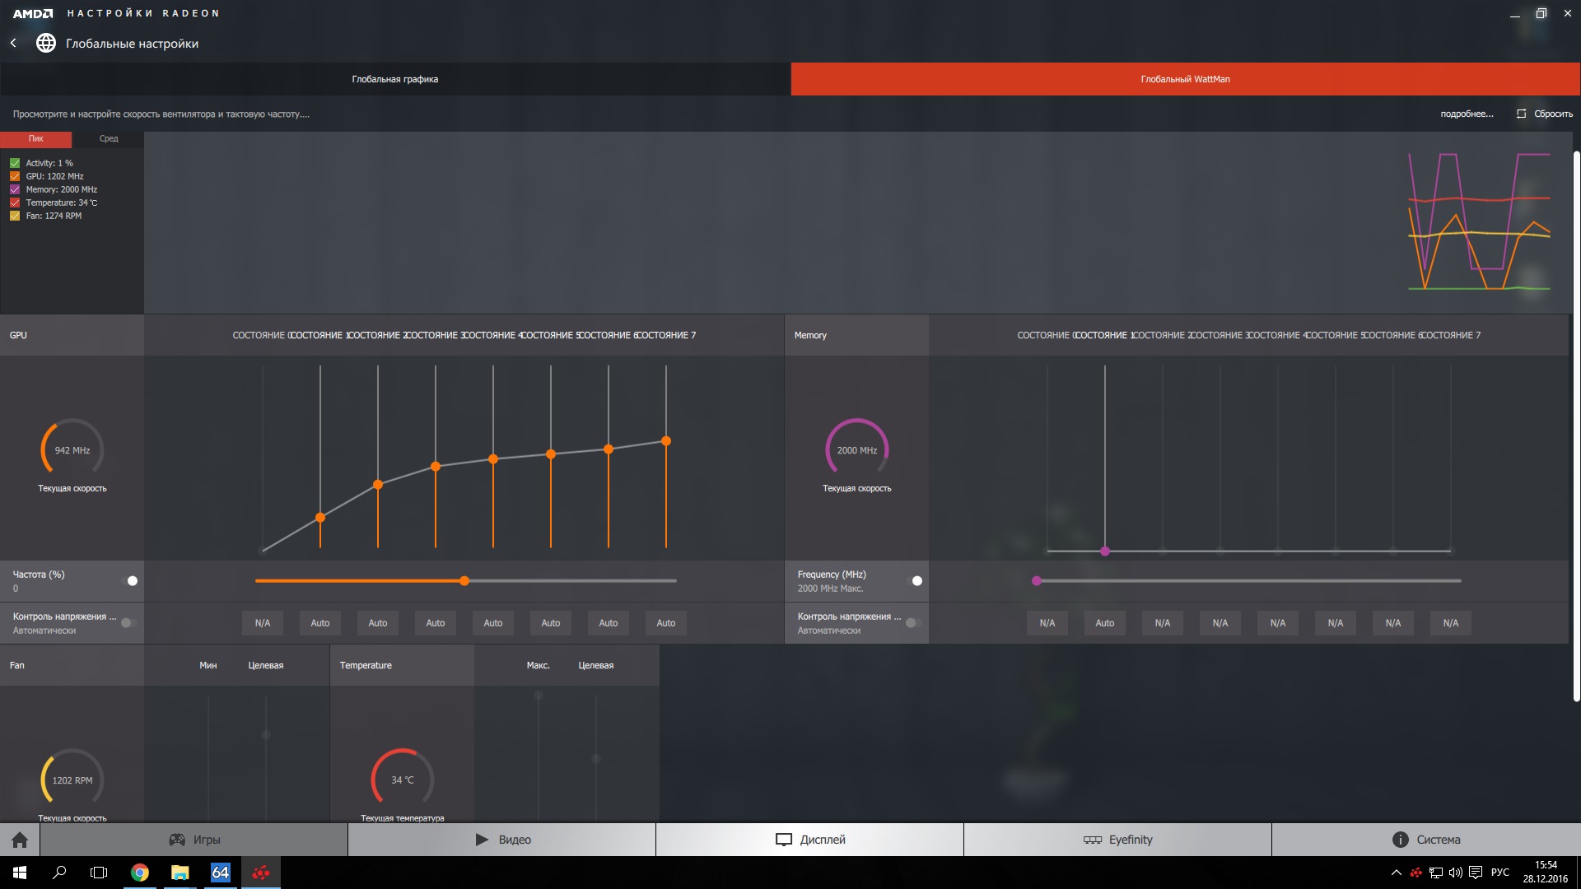Select the Сред graph tab
1581x889 pixels.
[109, 138]
